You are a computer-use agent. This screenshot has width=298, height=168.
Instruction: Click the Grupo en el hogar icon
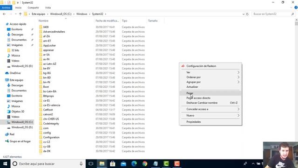7,141
